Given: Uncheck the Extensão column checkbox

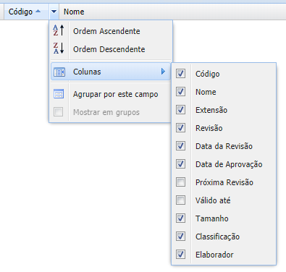Looking at the screenshot, I should (180, 110).
